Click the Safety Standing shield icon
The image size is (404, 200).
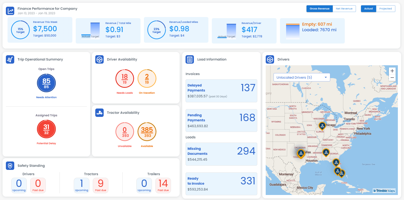pos(10,166)
